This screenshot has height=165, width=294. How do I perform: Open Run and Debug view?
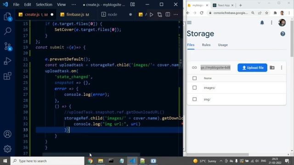[7, 61]
